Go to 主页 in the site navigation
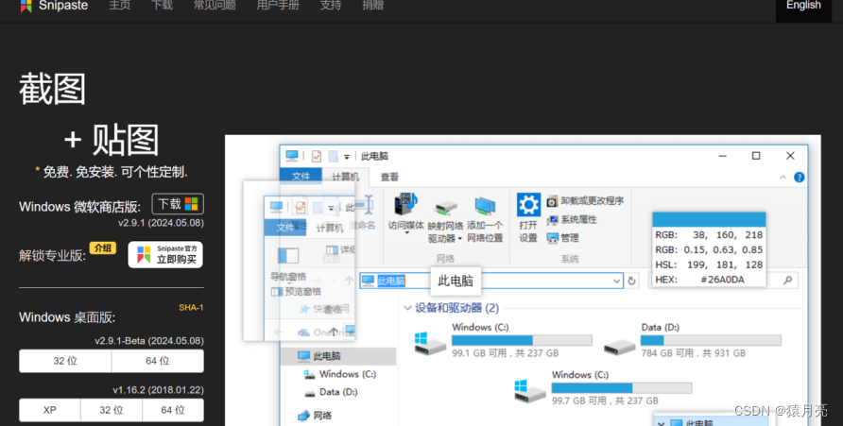 point(120,6)
